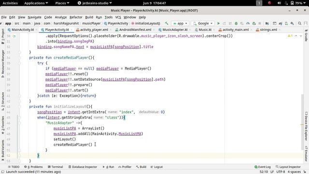
Task: Open the AVD Manager device icon
Action: click(286, 23)
